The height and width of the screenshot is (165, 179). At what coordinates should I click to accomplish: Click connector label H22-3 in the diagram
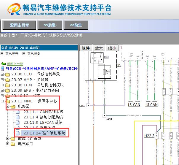149,136
